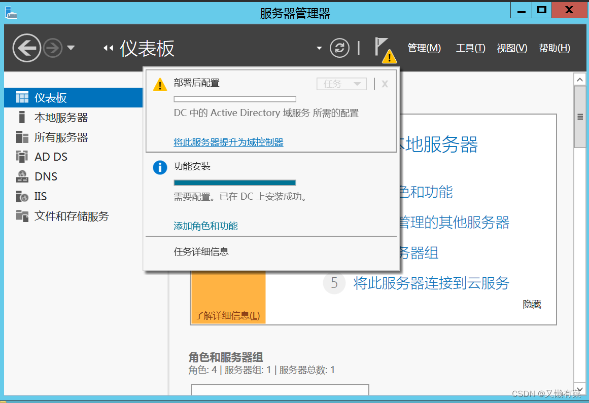Click the vertical scrollbar down arrow
Viewport: 589px width, 403px height.
click(579, 389)
